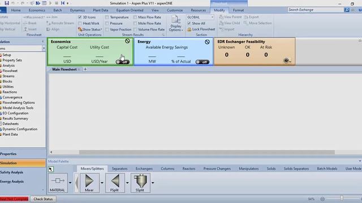Click the View Parent icon

click(x=221, y=17)
